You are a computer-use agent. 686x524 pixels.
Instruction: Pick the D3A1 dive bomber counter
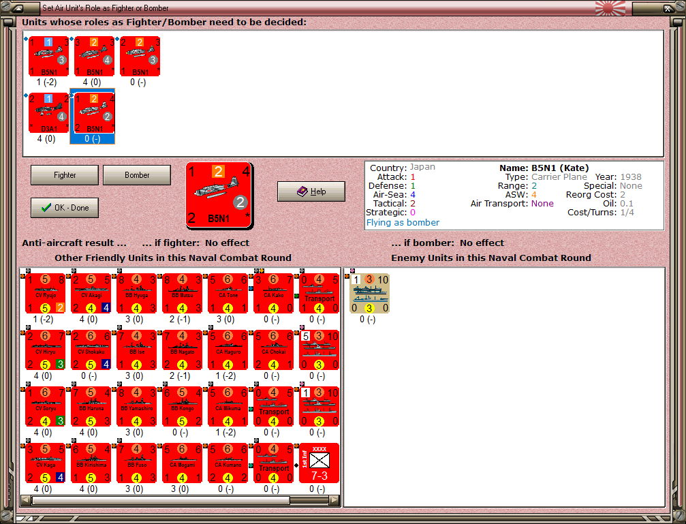(48, 112)
